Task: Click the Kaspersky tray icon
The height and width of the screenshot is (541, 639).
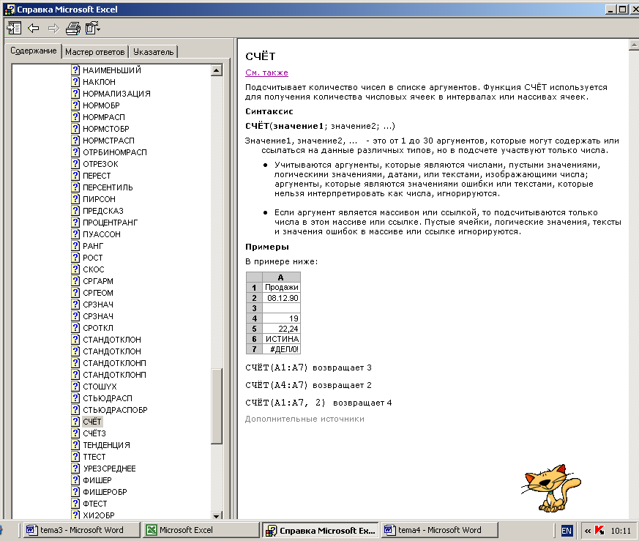Action: (599, 531)
